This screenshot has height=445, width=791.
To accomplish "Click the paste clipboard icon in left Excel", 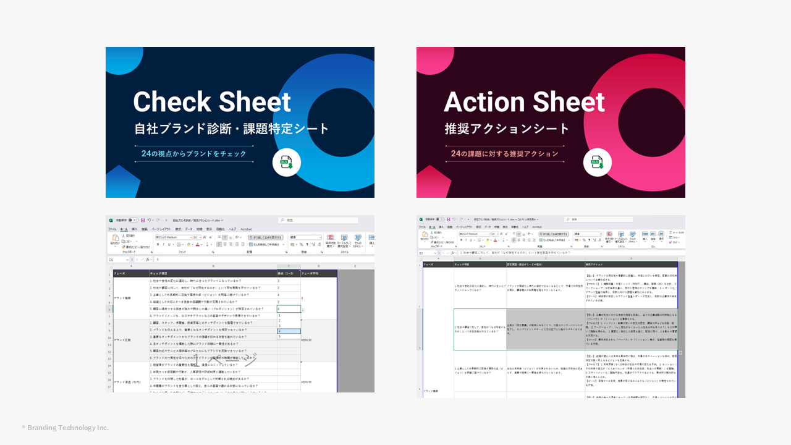I will point(115,239).
